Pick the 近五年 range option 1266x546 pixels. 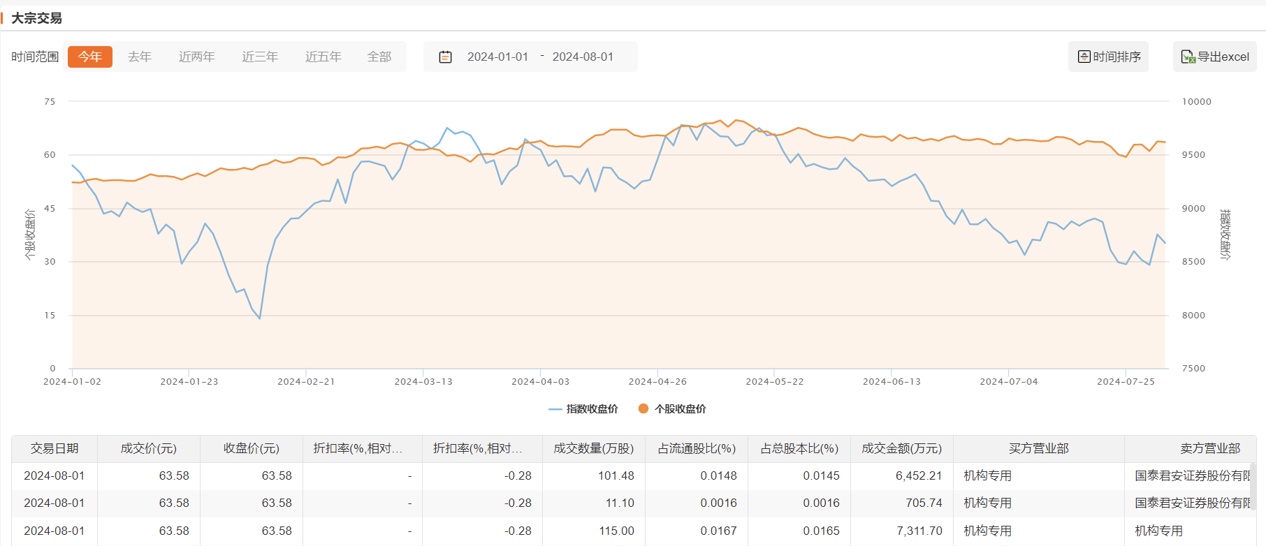coord(323,57)
